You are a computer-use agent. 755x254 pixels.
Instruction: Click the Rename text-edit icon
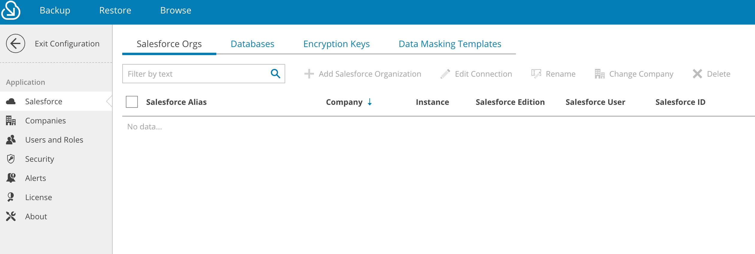536,74
